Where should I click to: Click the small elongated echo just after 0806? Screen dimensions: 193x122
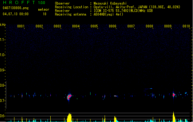click(115, 96)
